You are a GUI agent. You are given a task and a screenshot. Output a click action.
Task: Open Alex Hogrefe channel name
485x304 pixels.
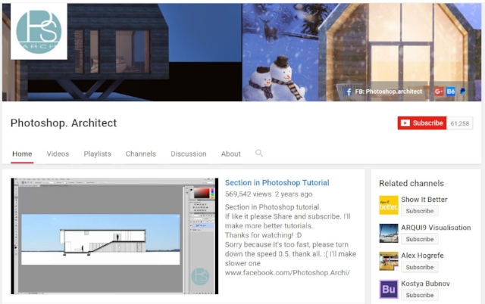[x=422, y=256]
